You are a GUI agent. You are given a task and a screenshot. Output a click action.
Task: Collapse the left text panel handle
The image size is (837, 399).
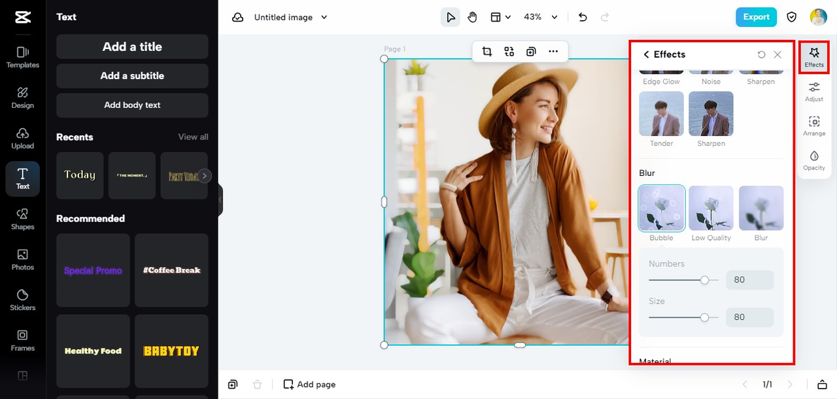[x=220, y=200]
